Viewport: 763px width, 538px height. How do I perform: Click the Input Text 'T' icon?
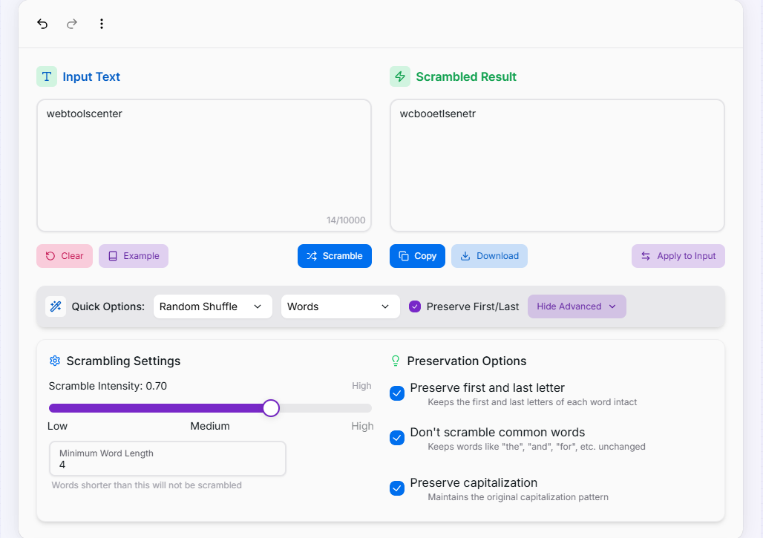(x=47, y=76)
